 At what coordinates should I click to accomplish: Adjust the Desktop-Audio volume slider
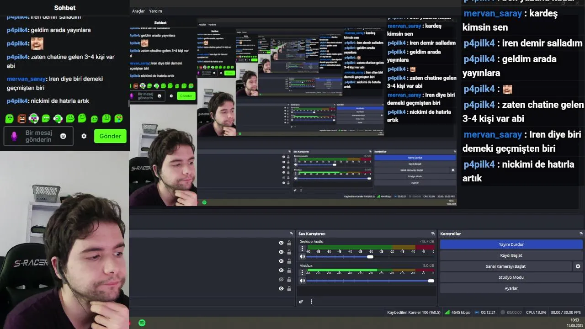(370, 257)
